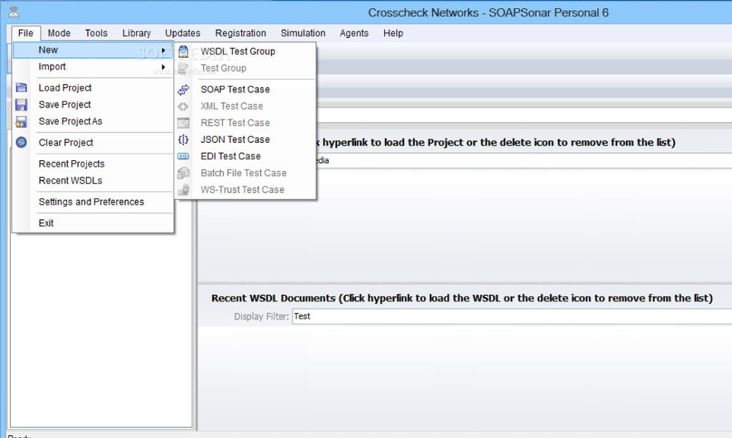Click the EDI Test Case icon
The image size is (732, 438).
pos(184,156)
